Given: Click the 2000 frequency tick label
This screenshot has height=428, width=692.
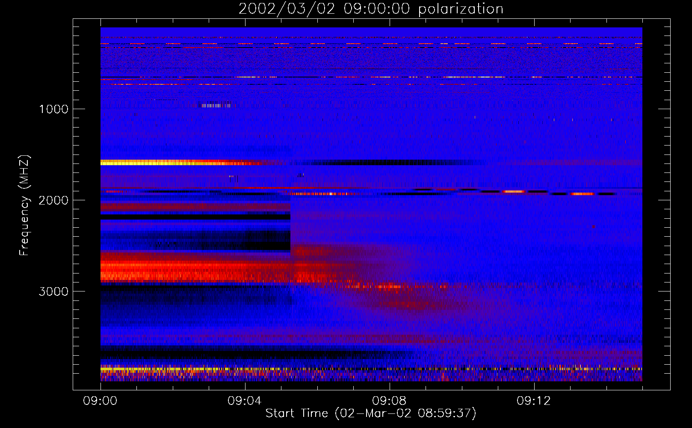Looking at the screenshot, I should (x=53, y=200).
